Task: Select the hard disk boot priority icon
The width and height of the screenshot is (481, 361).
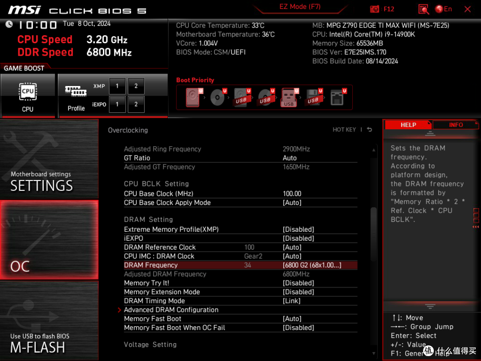Action: coord(193,97)
